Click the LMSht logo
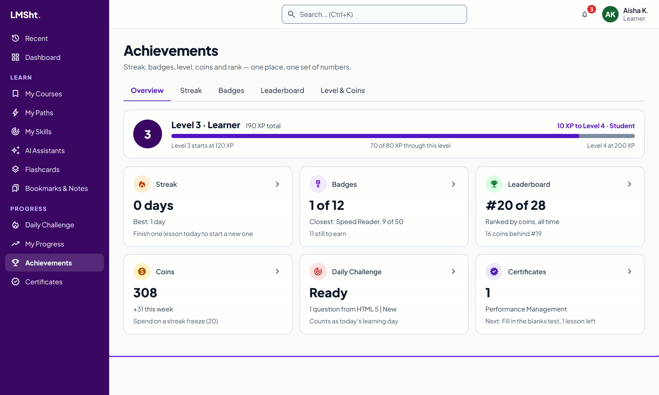 [x=25, y=15]
